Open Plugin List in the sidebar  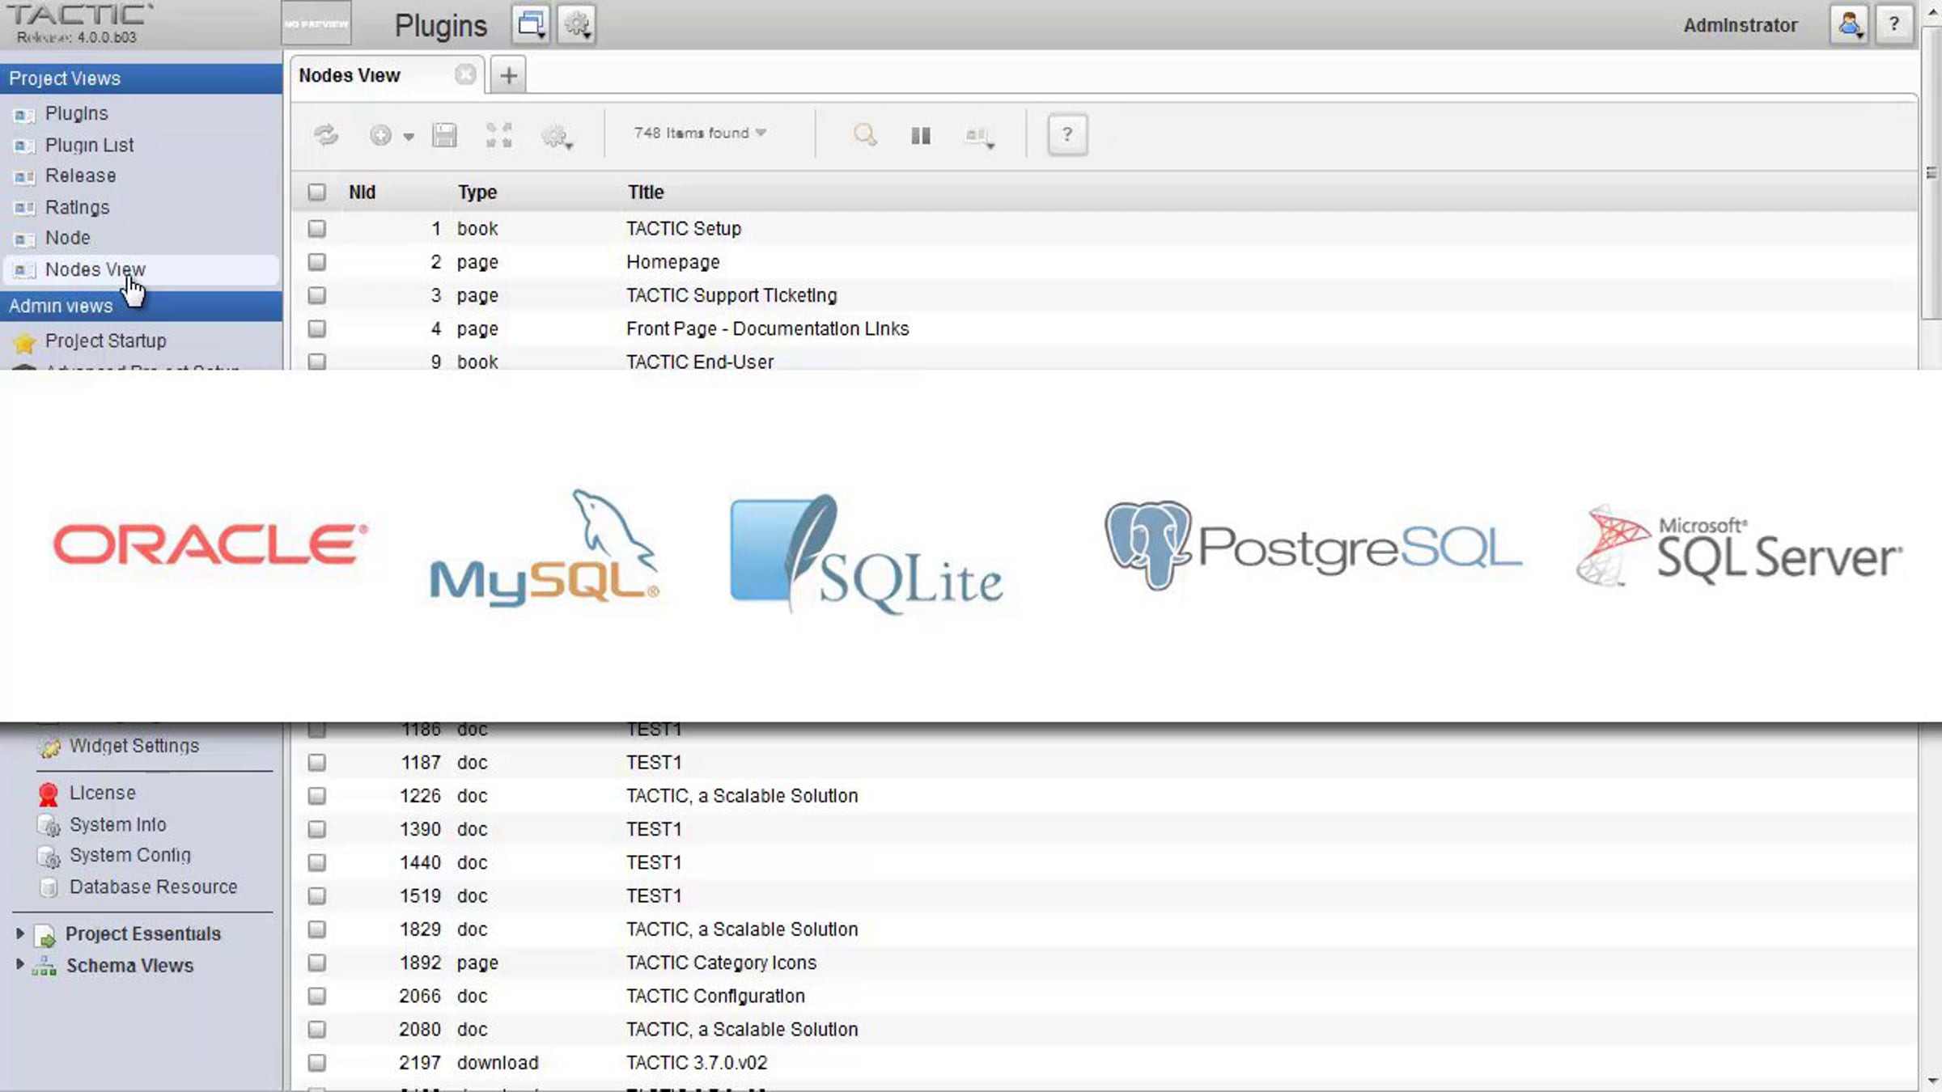(x=89, y=146)
